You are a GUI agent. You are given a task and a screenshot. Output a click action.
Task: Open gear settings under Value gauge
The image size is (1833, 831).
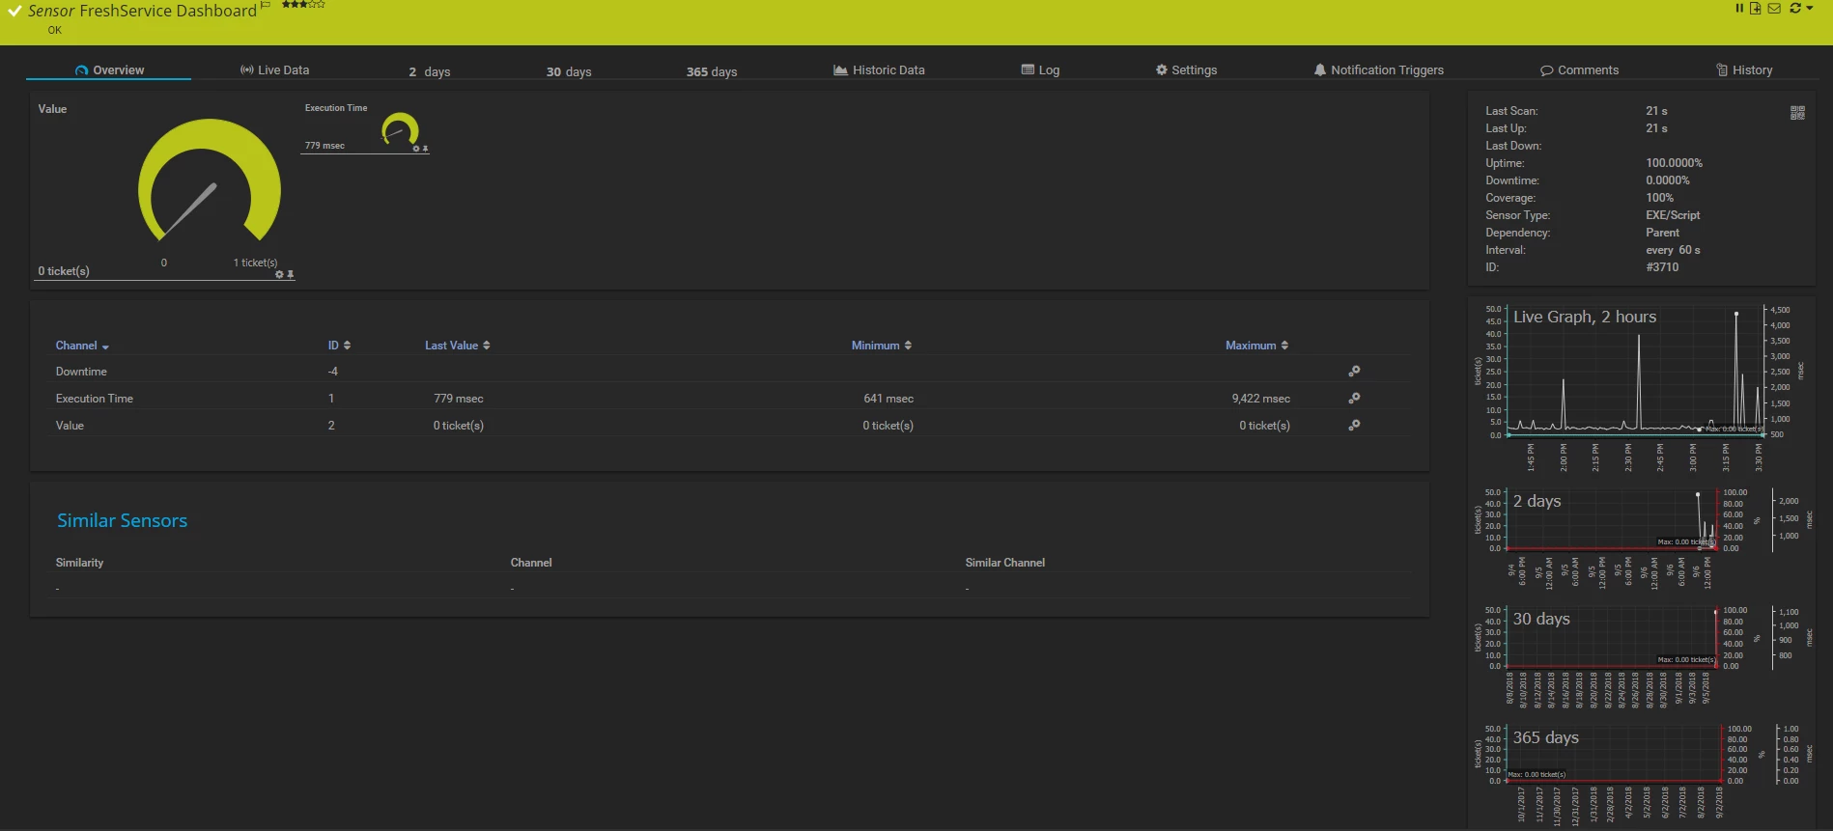[x=279, y=275]
